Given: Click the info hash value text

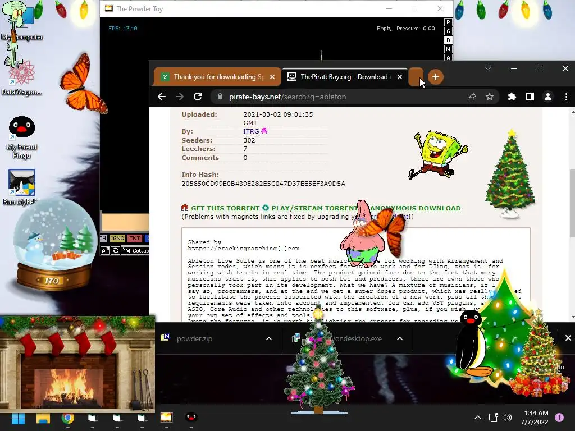Looking at the screenshot, I should (263, 184).
